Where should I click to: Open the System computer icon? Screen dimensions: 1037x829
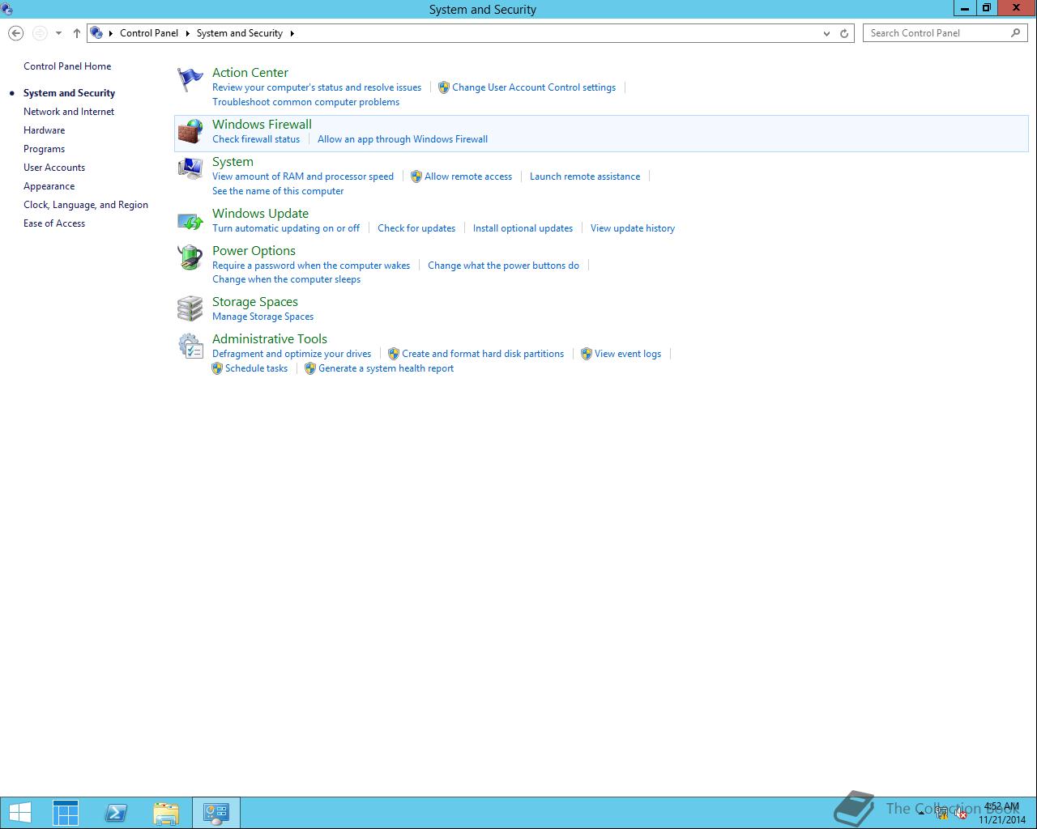tap(190, 168)
